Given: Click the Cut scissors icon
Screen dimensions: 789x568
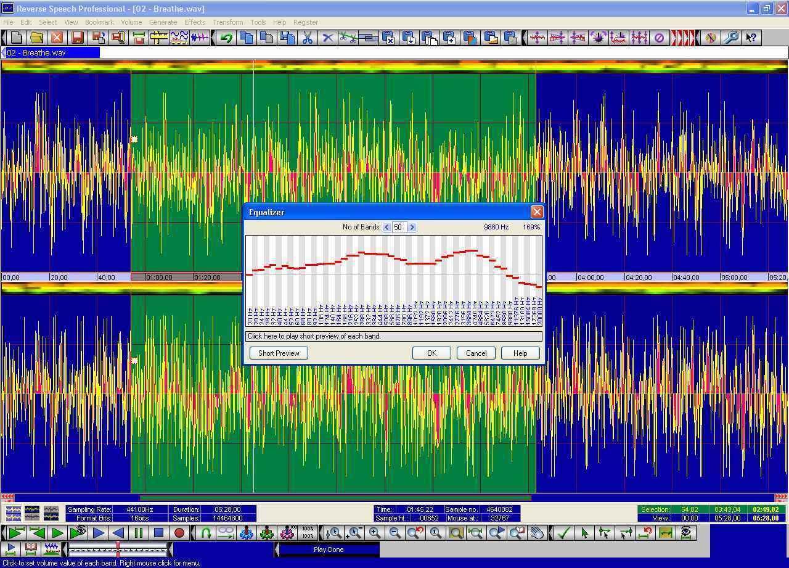Looking at the screenshot, I should [x=307, y=38].
